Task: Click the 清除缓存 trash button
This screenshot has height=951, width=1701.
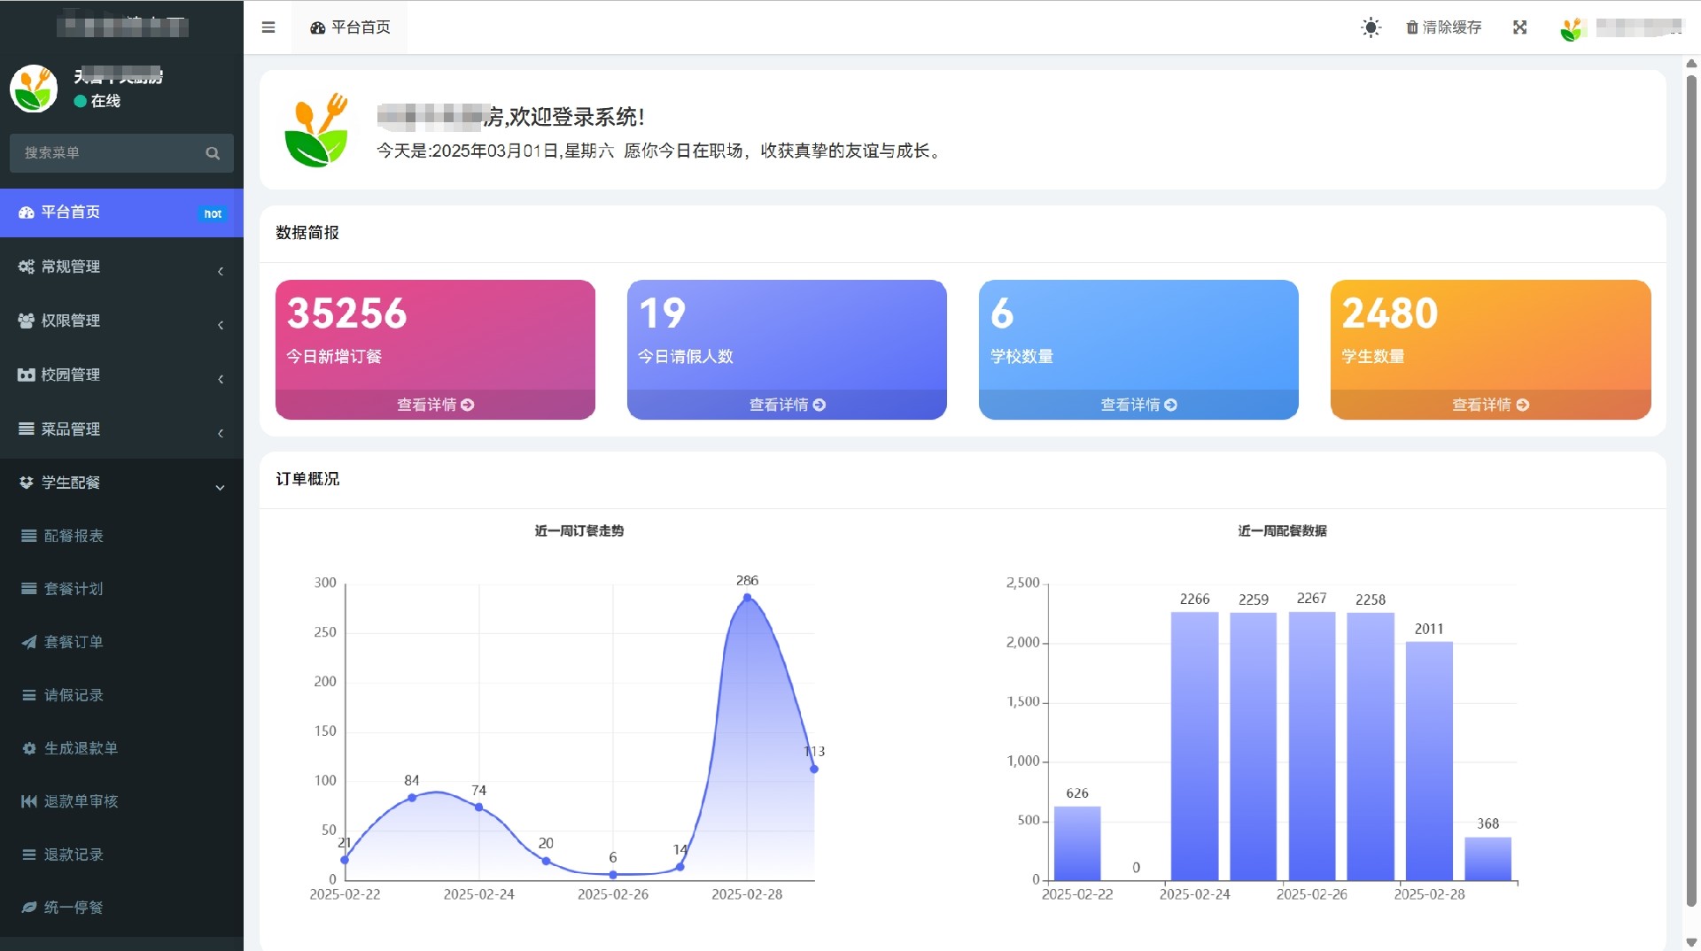Action: coord(1444,27)
